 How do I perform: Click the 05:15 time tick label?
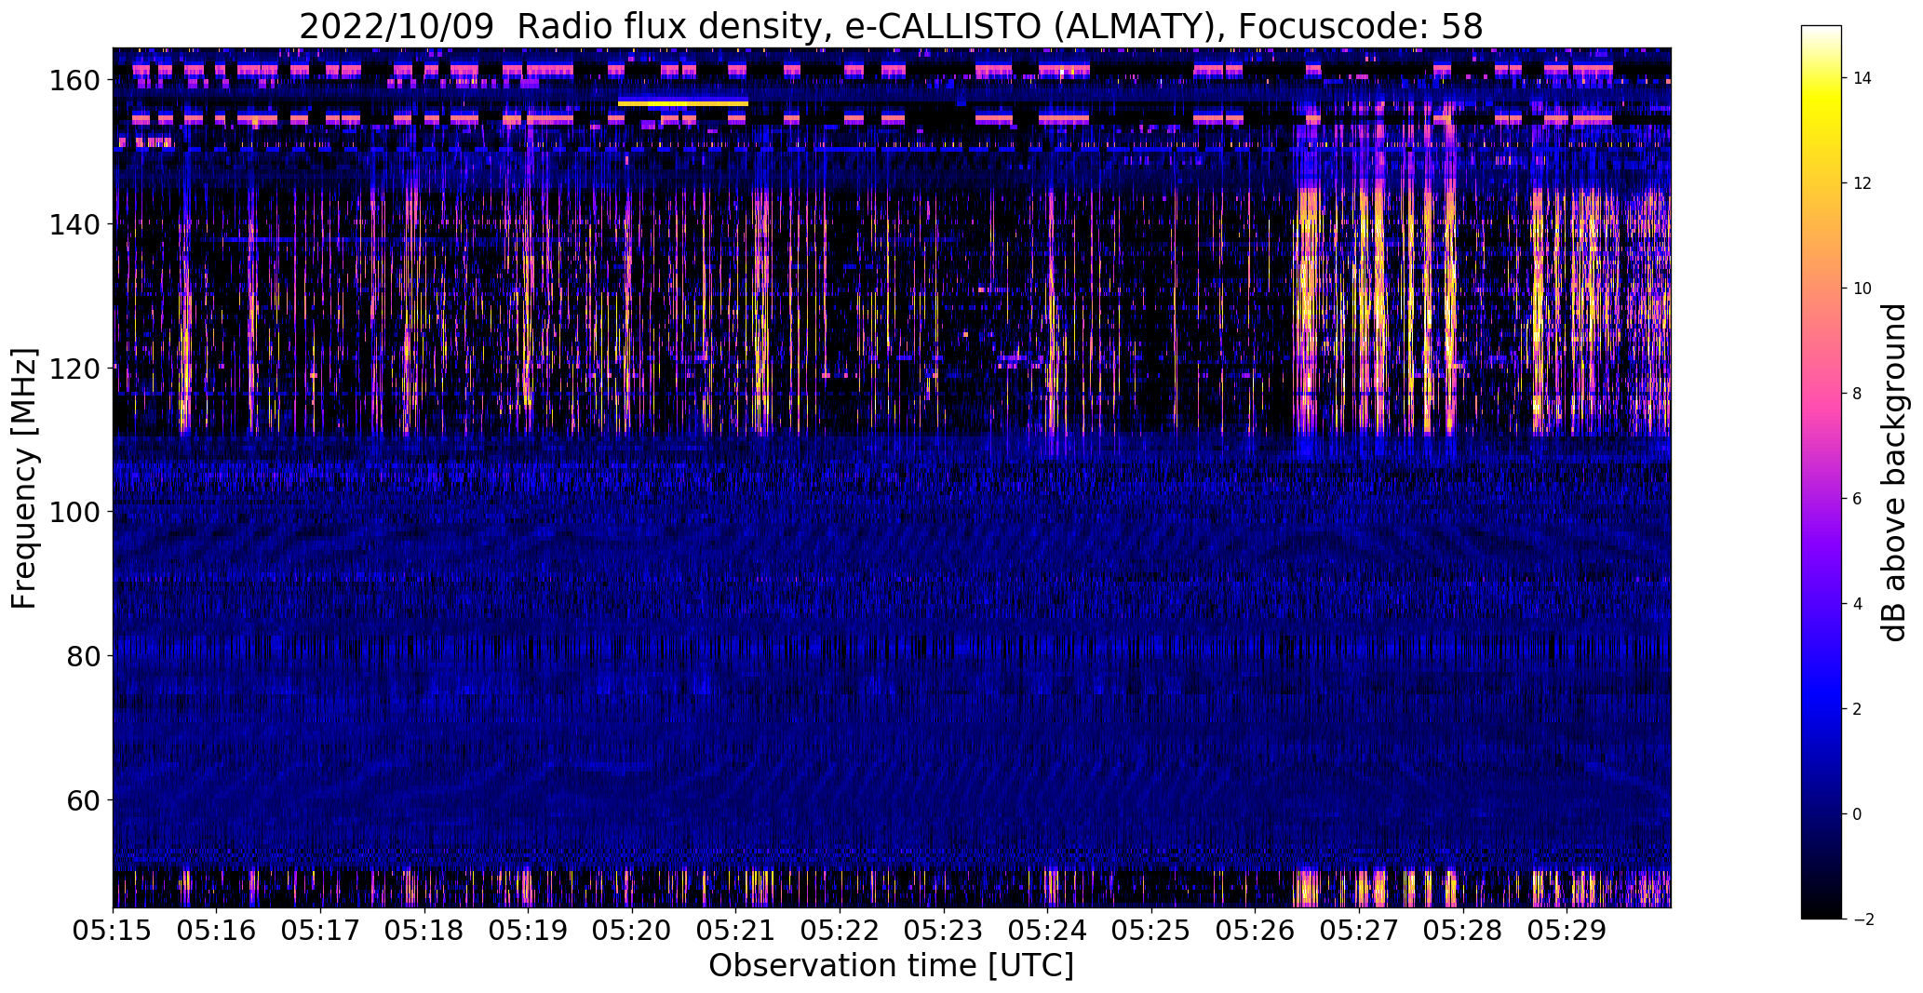pos(113,931)
